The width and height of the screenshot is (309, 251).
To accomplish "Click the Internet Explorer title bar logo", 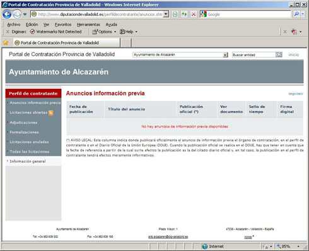I will click(x=4, y=4).
